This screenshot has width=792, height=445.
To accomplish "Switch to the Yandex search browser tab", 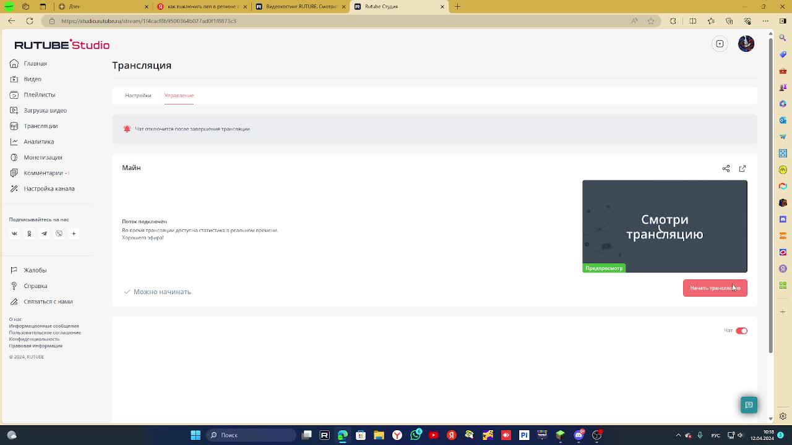I will [201, 7].
